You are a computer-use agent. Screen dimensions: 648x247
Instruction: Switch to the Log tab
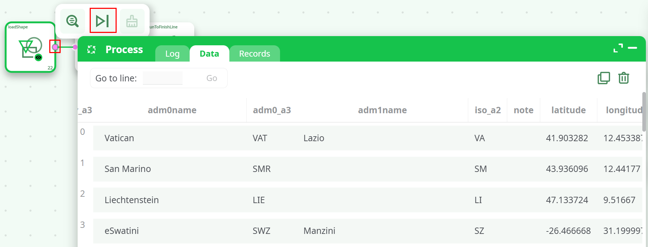point(172,54)
